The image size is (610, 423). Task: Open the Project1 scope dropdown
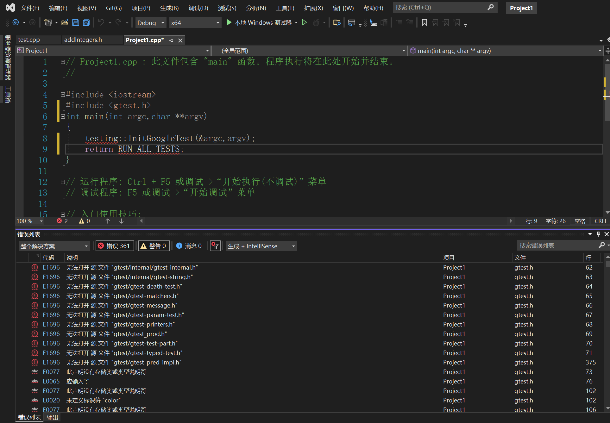[x=113, y=51]
